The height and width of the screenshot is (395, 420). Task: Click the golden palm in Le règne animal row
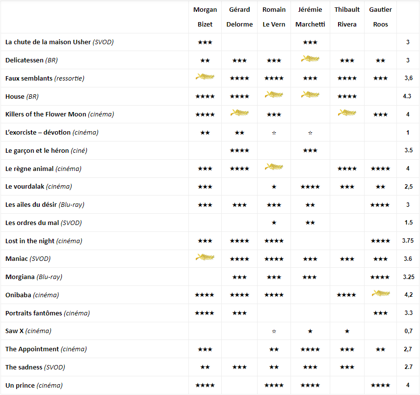point(274,168)
